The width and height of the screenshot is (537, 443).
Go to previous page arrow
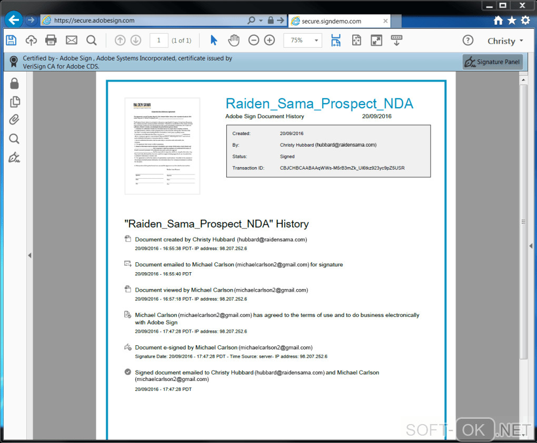[120, 40]
